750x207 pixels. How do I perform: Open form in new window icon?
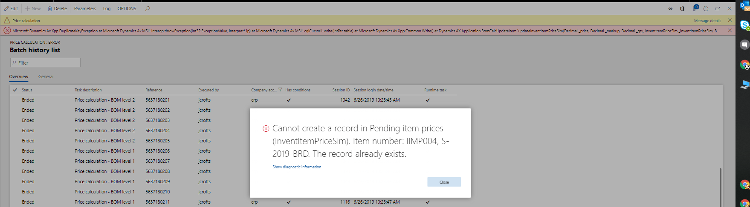click(x=718, y=9)
